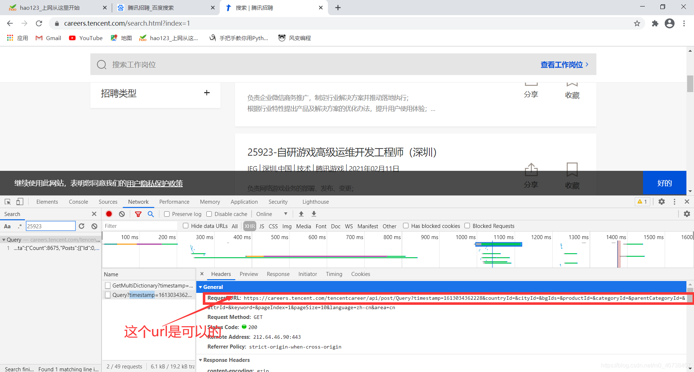The height and width of the screenshot is (372, 694).
Task: Open the Chrome profile avatar
Action: [x=669, y=23]
